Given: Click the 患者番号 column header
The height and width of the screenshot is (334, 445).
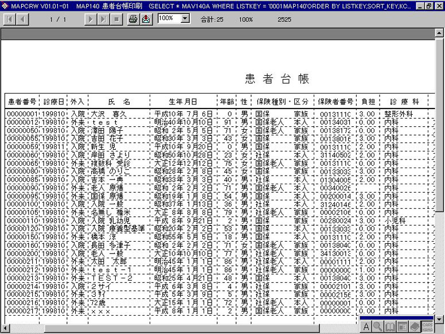Looking at the screenshot, I should coord(22,102).
